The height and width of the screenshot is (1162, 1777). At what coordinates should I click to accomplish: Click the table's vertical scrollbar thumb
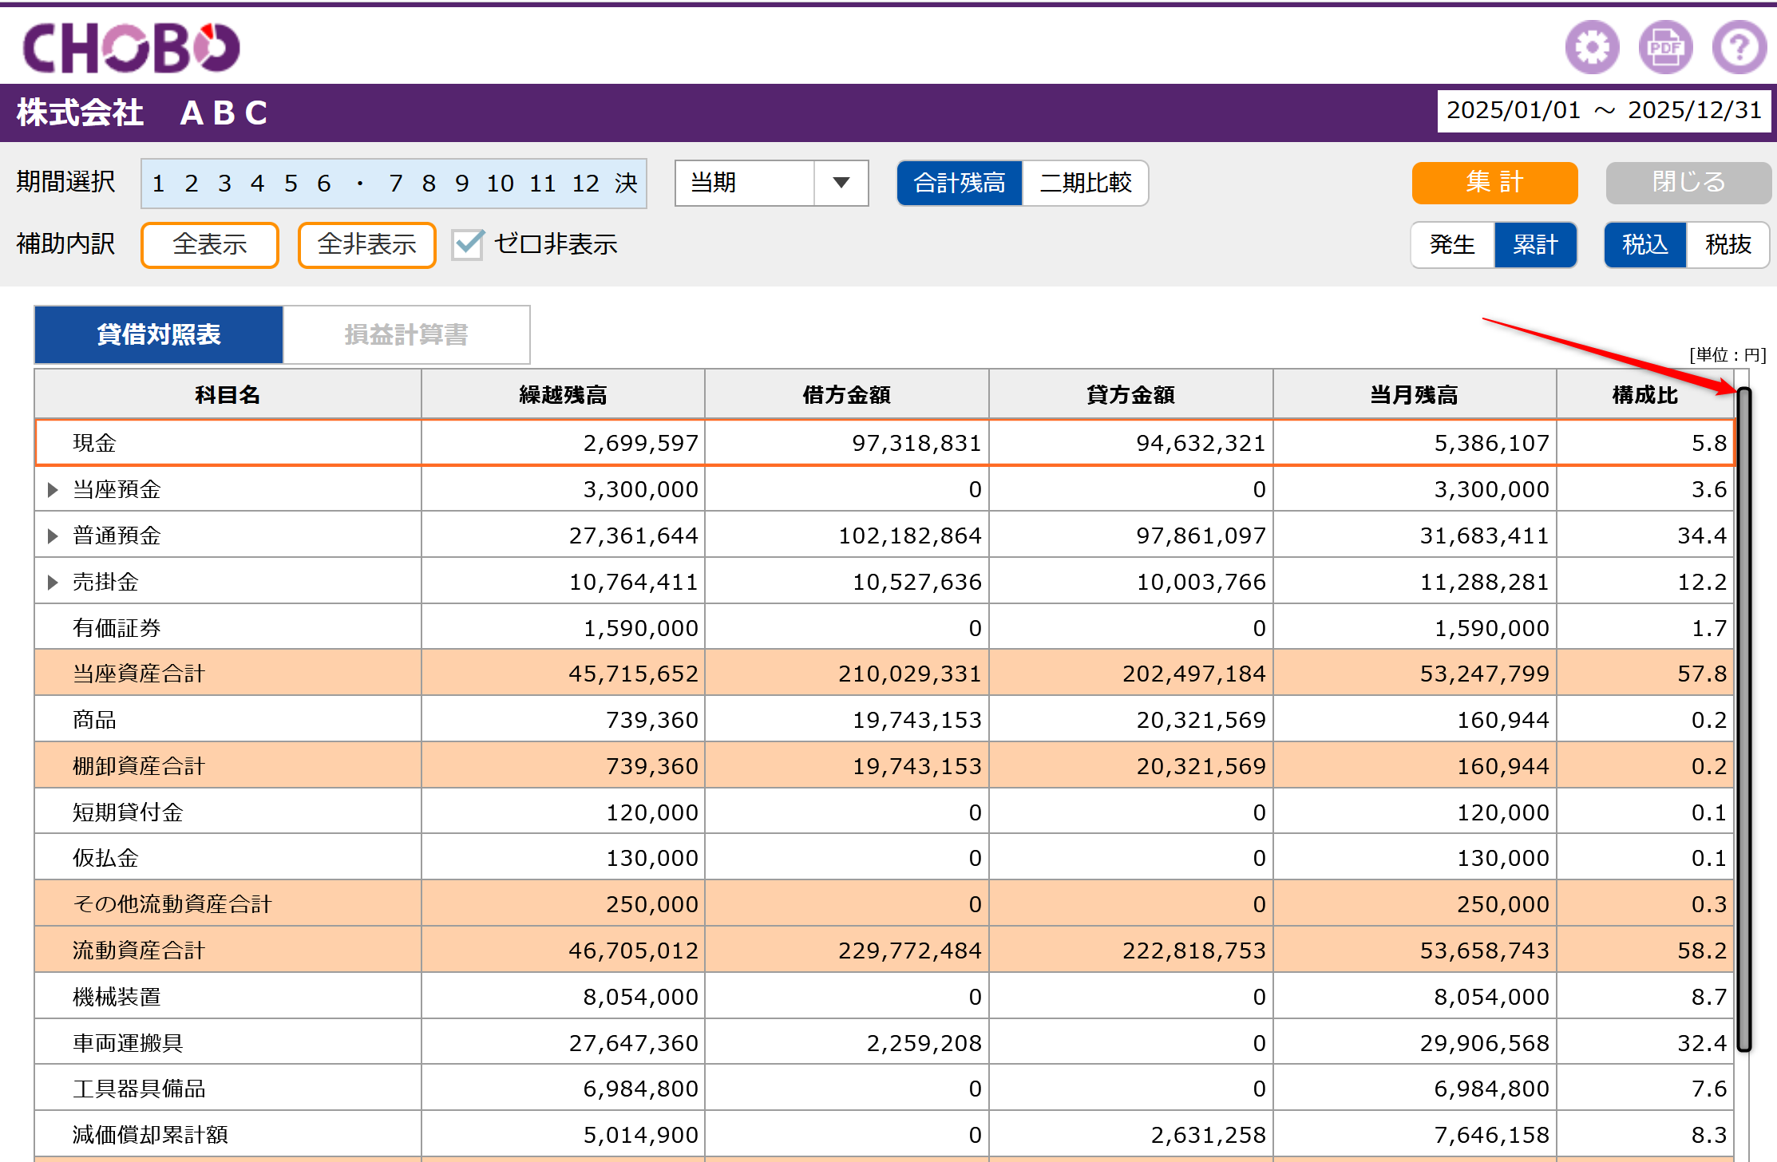click(1744, 720)
